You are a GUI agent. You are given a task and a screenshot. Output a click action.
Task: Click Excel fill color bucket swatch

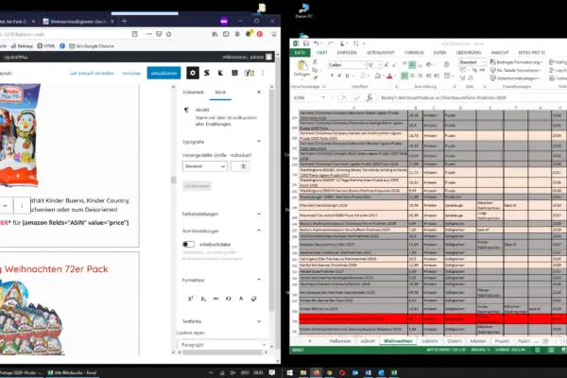[x=377, y=76]
